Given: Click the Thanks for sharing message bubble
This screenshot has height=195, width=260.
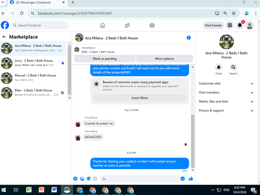Looking at the screenshot, I should [x=139, y=163].
